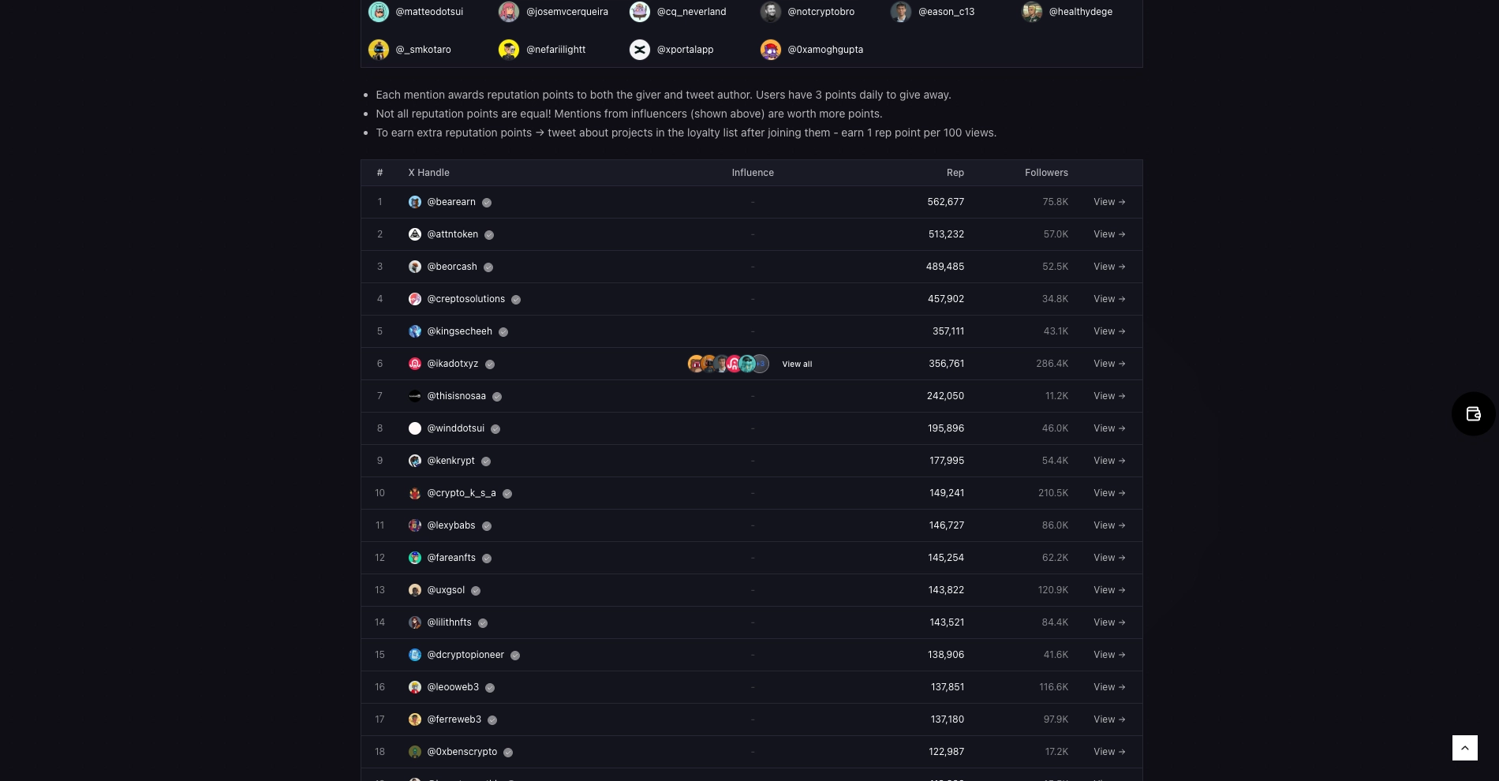Image resolution: width=1499 pixels, height=781 pixels.
Task: Click @attntoken avatar icon
Action: click(415, 234)
